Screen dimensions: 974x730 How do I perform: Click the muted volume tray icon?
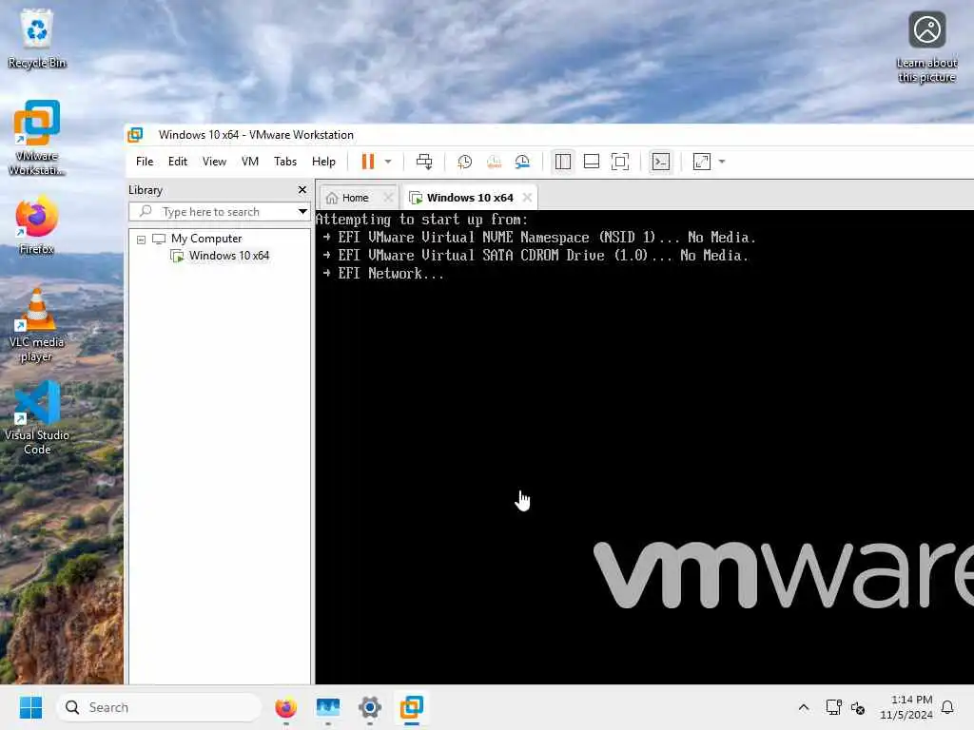(x=858, y=707)
